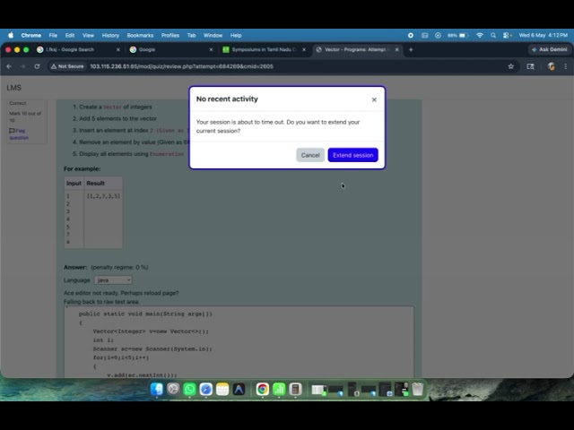The image size is (574, 430).
Task: Reload the page
Action: tap(37, 66)
